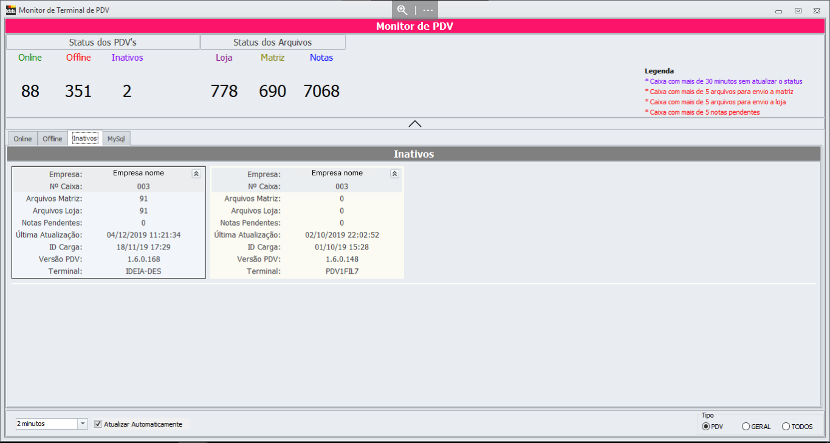Screen dimensions: 830x443
Task: Click the Ideia app icon in title bar
Action: (10, 10)
